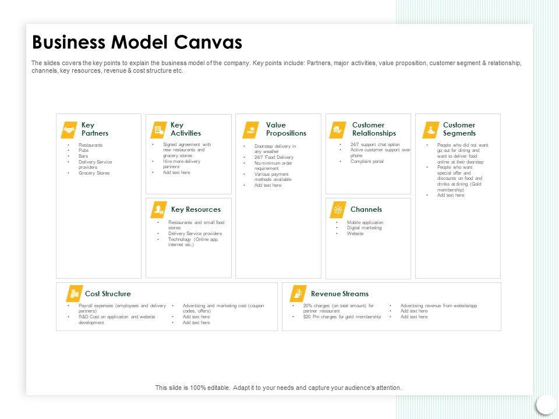Click the Pubs bullet item
The image size is (559, 419).
pyautogui.click(x=83, y=150)
